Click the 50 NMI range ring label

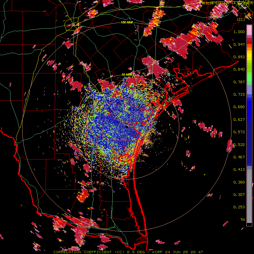pos(127,75)
